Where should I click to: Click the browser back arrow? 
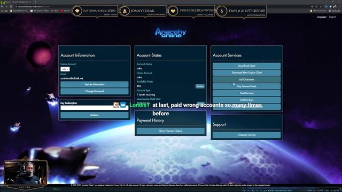2,6
